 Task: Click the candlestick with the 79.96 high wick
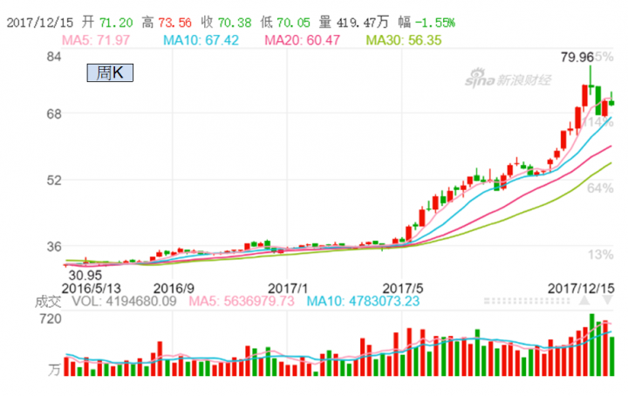tap(590, 79)
